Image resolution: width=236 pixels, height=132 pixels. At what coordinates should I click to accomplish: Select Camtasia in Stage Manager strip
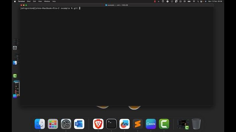[x=15, y=76]
